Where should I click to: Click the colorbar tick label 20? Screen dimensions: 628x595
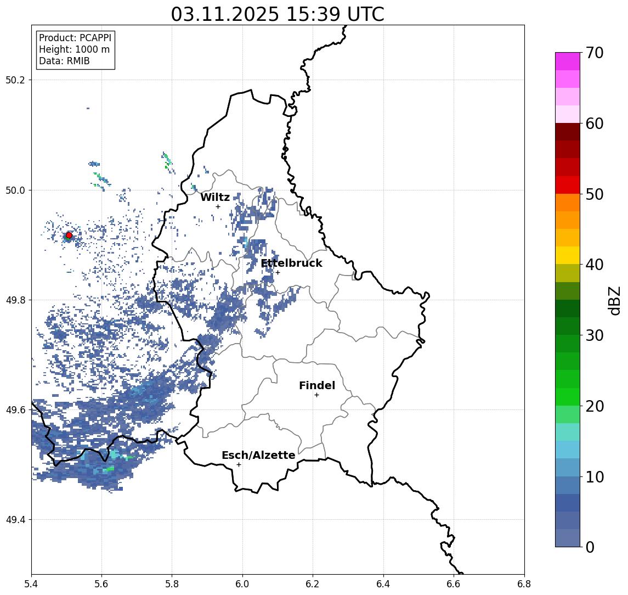click(595, 406)
